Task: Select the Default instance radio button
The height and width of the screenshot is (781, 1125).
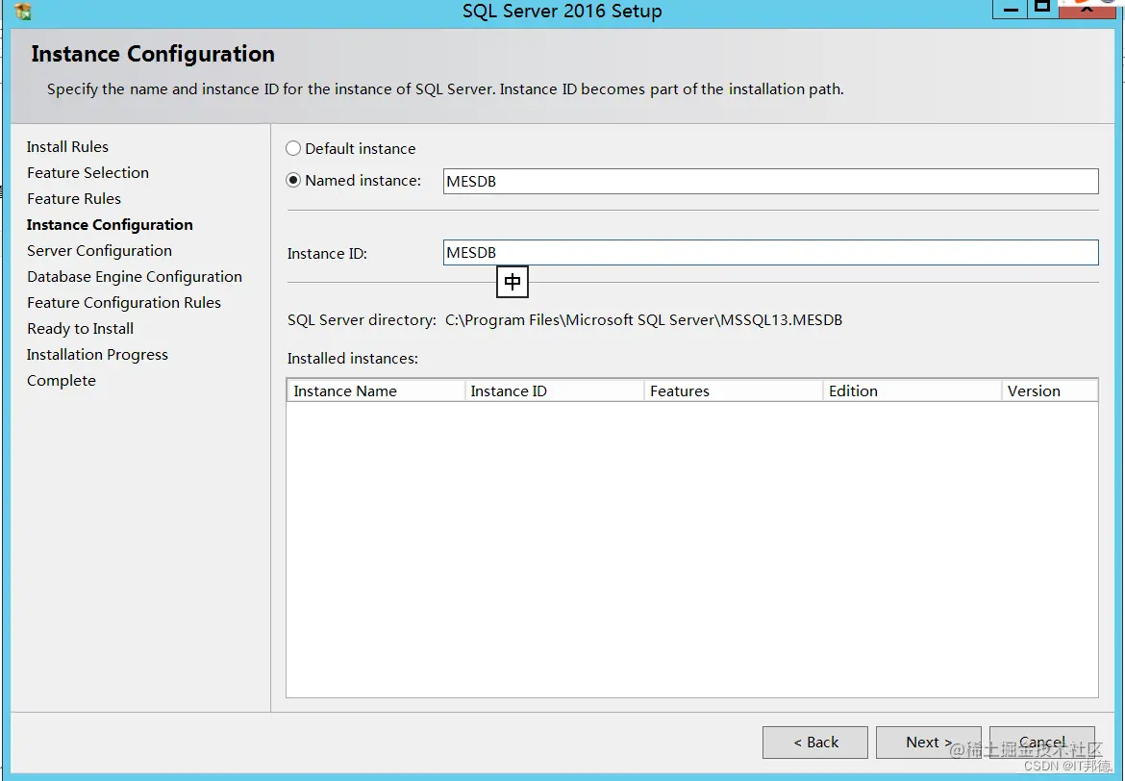Action: tap(293, 148)
